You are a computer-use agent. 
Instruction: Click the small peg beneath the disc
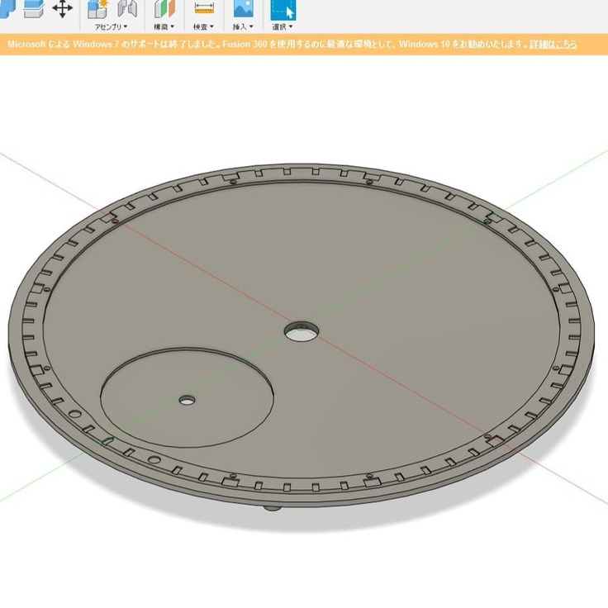272,508
